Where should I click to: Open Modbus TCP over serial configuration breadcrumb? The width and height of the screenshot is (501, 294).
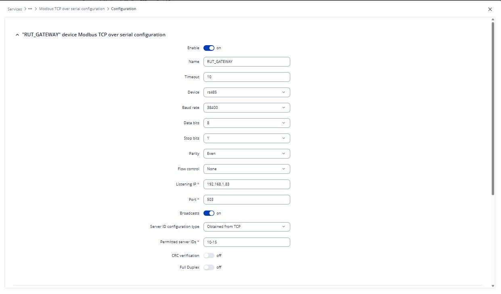tap(72, 9)
